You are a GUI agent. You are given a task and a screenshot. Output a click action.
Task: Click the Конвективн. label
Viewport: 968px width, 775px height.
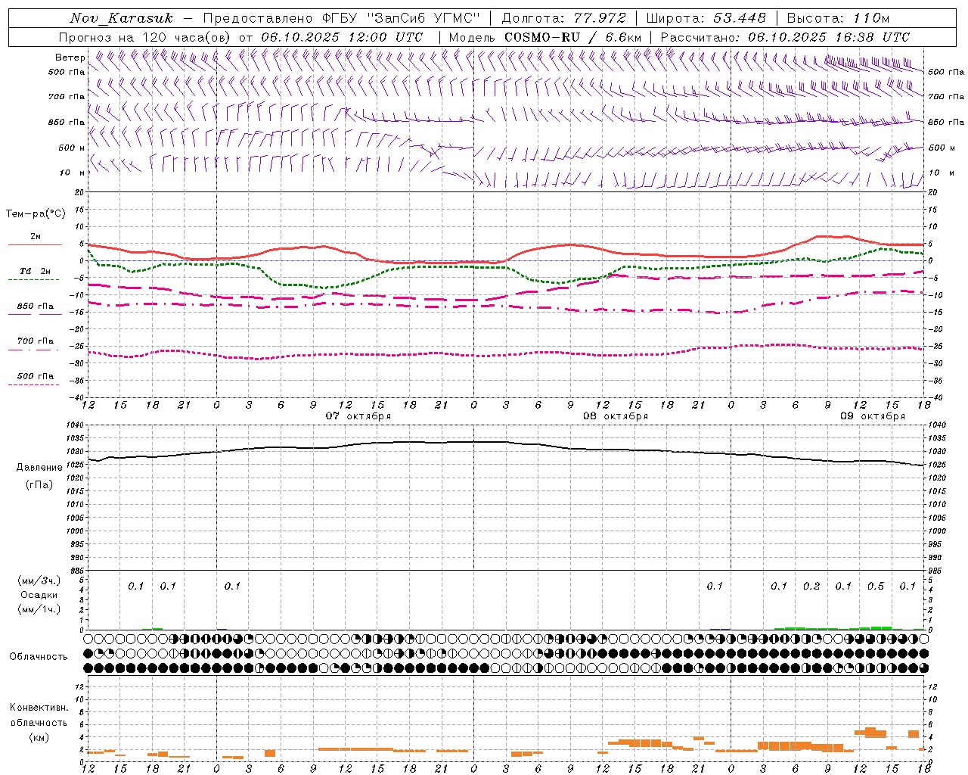39,708
